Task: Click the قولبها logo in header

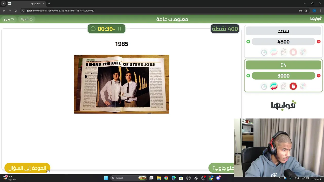Action: pos(316,19)
